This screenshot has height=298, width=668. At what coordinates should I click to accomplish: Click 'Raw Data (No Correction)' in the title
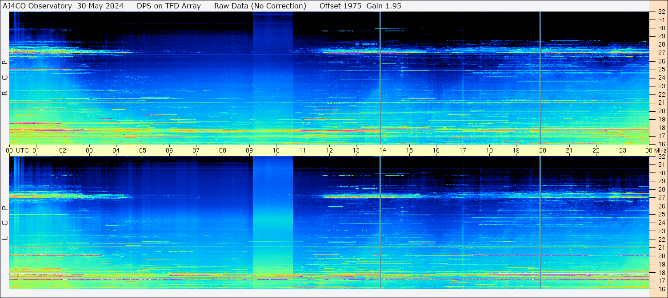tap(260, 6)
